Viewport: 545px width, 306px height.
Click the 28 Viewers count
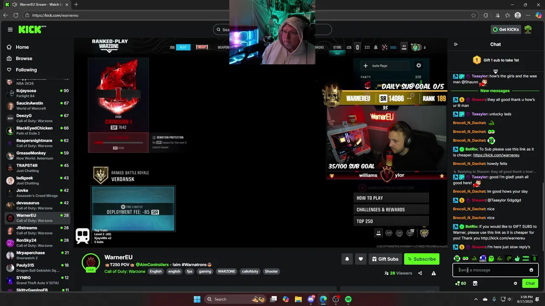pos(398,273)
